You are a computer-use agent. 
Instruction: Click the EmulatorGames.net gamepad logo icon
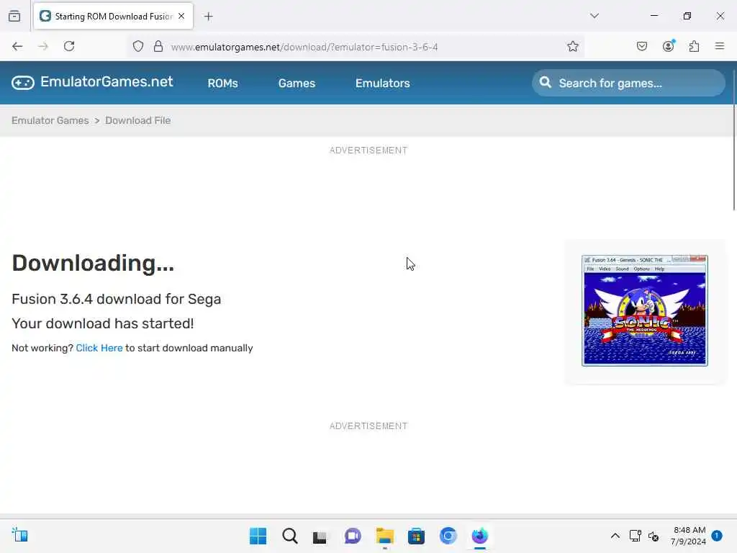tap(23, 83)
